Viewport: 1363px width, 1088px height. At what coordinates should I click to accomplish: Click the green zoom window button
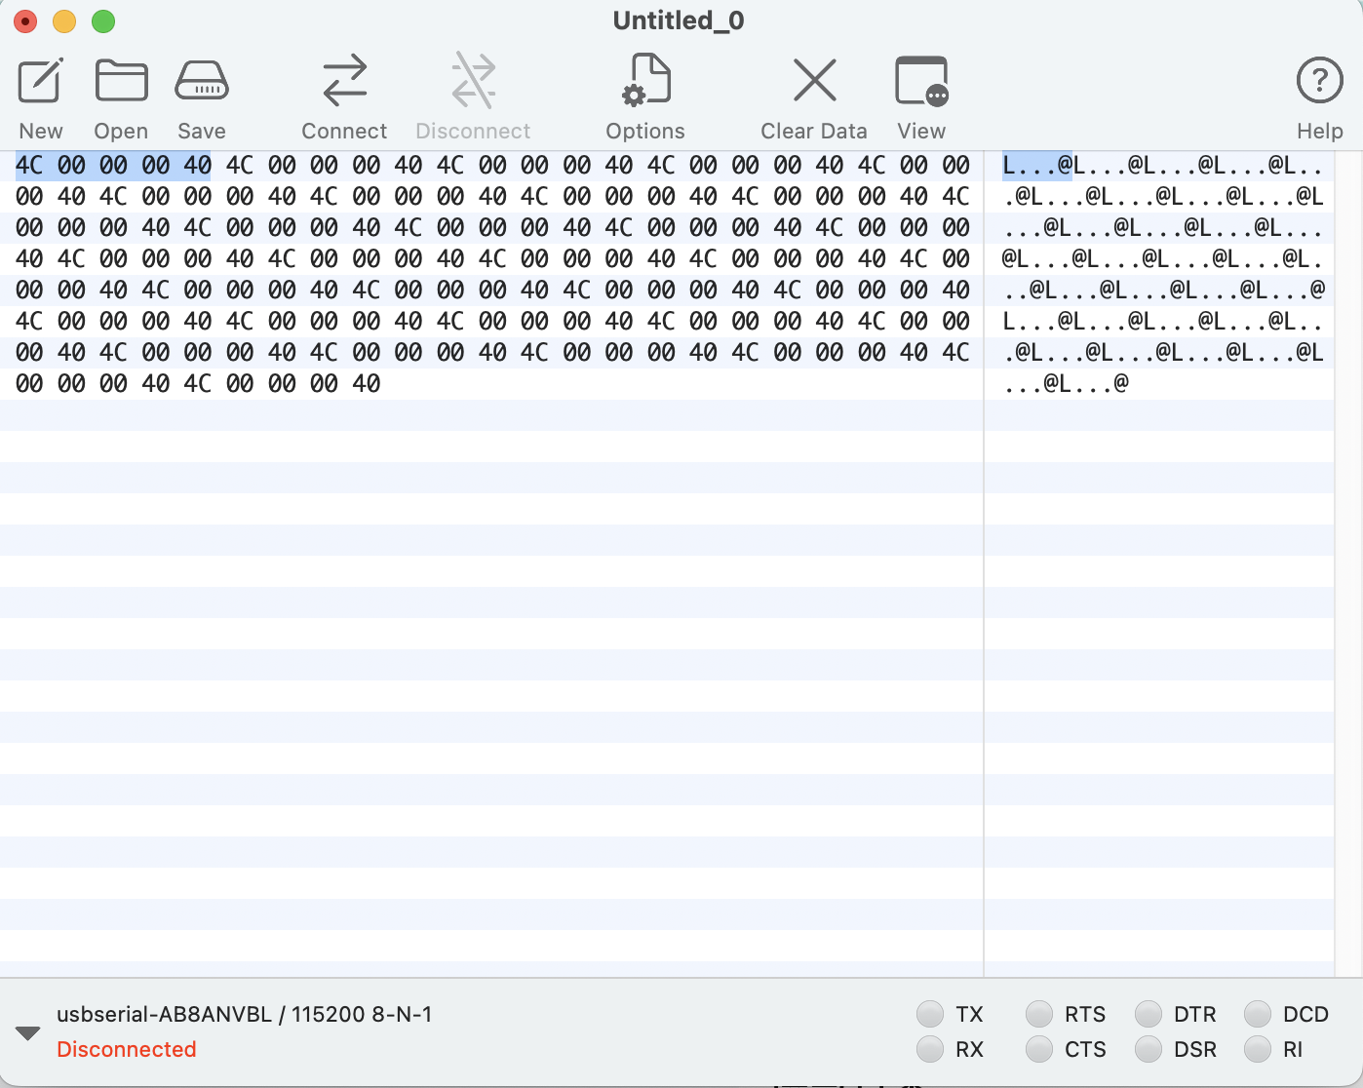click(103, 20)
